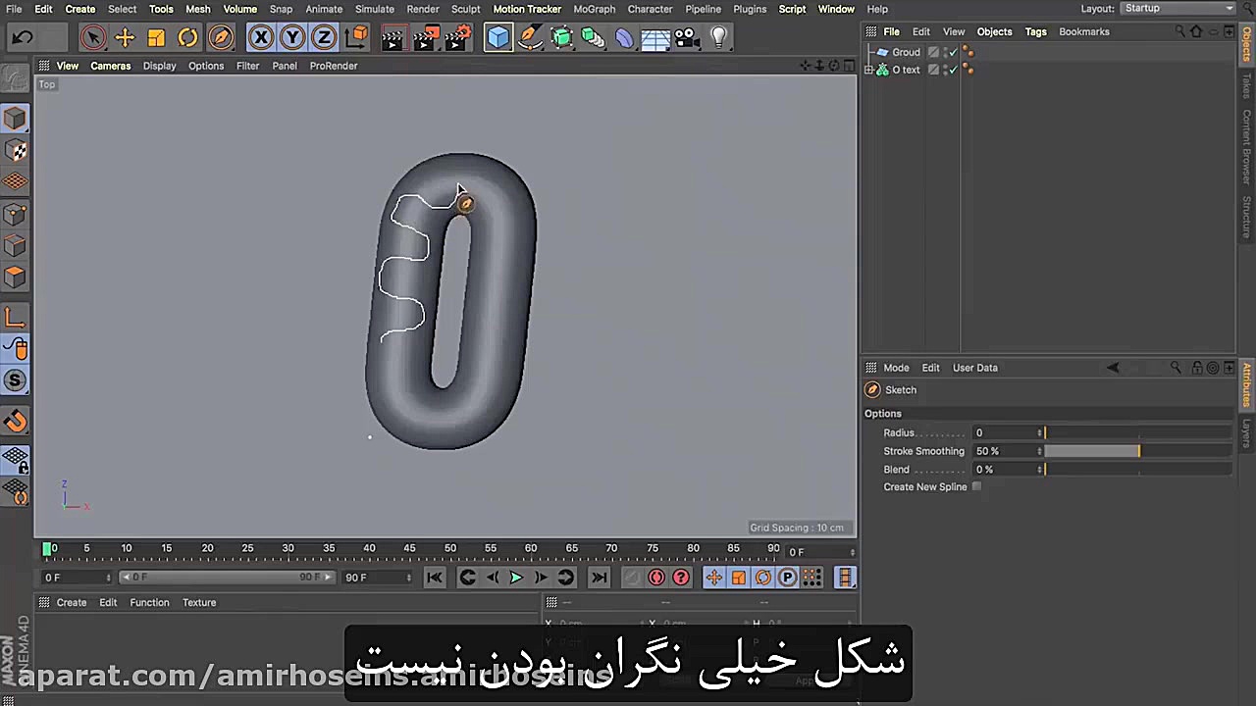Viewport: 1256px width, 706px height.
Task: Open the Tags menu in the Object Manager
Action: (1035, 31)
